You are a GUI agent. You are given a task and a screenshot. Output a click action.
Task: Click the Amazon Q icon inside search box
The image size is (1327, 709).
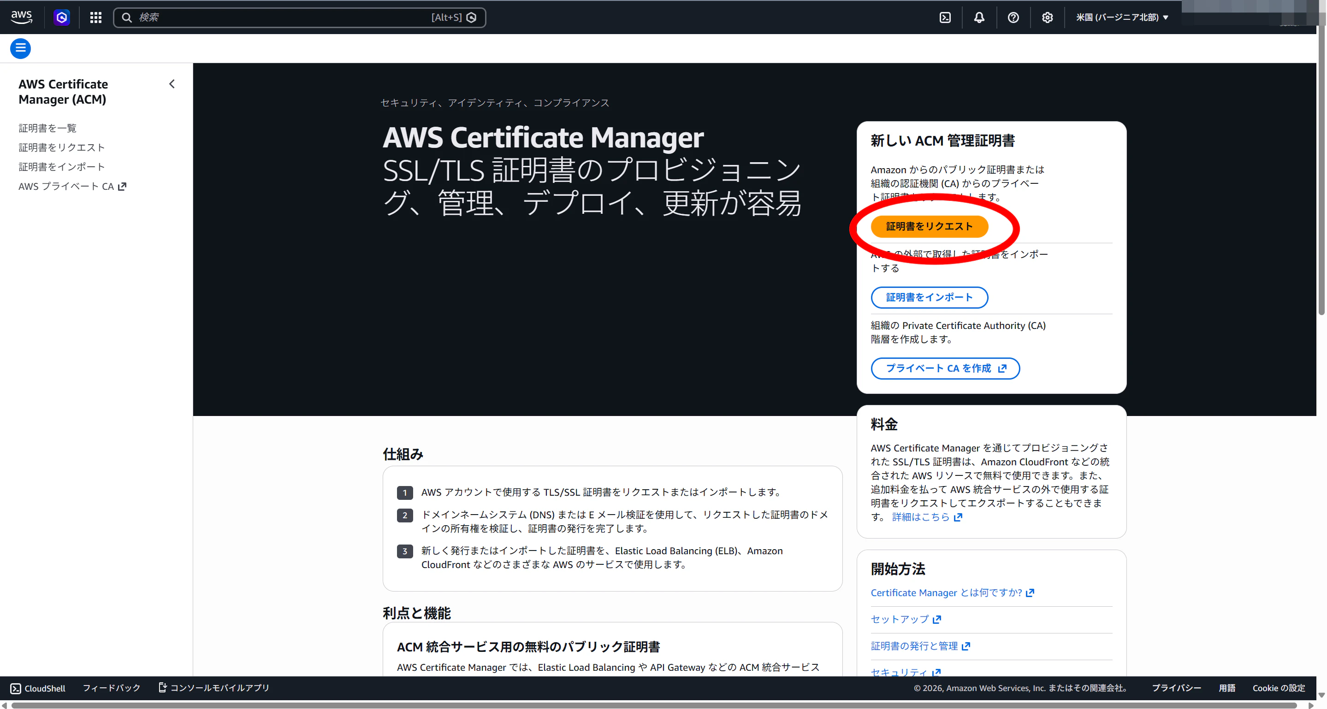click(x=471, y=18)
